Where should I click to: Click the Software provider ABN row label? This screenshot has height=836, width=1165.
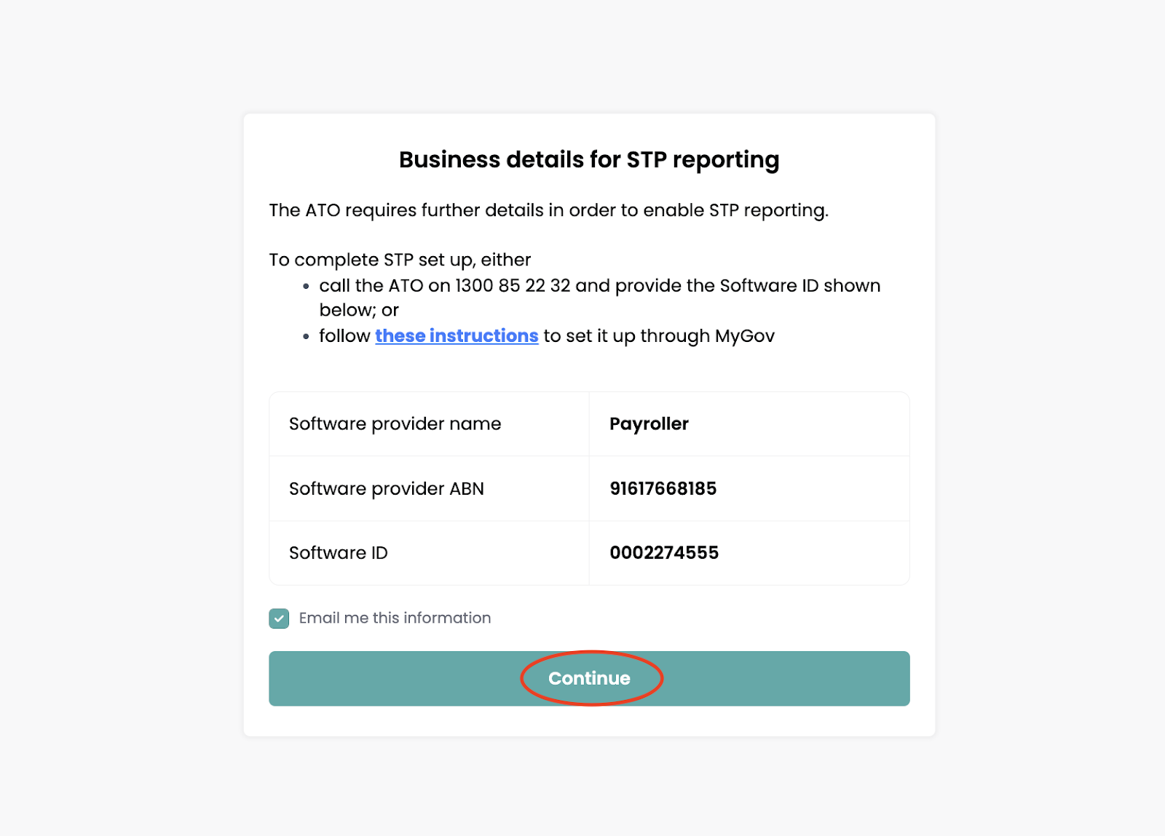pyautogui.click(x=386, y=488)
